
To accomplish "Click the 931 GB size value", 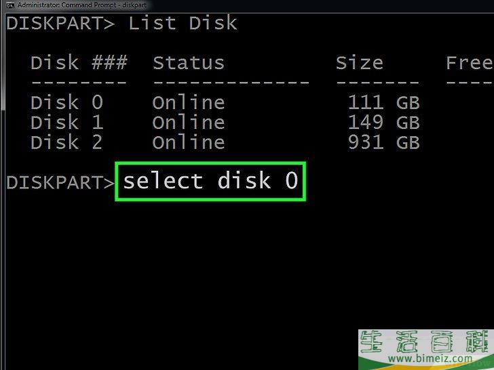I will [x=383, y=142].
